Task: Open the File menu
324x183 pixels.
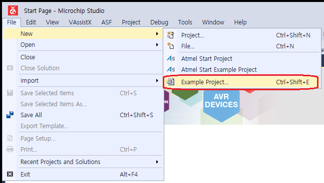Action: [x=11, y=22]
